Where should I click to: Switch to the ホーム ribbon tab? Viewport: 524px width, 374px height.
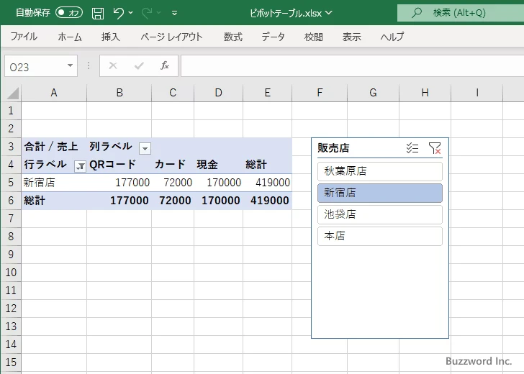tap(70, 37)
